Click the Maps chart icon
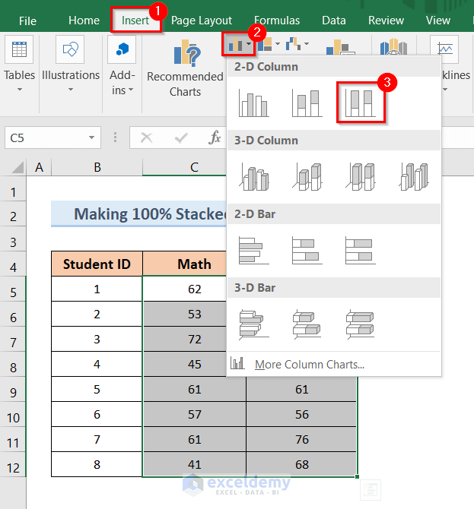Screen dimensions: 474x509 pyautogui.click(x=393, y=47)
